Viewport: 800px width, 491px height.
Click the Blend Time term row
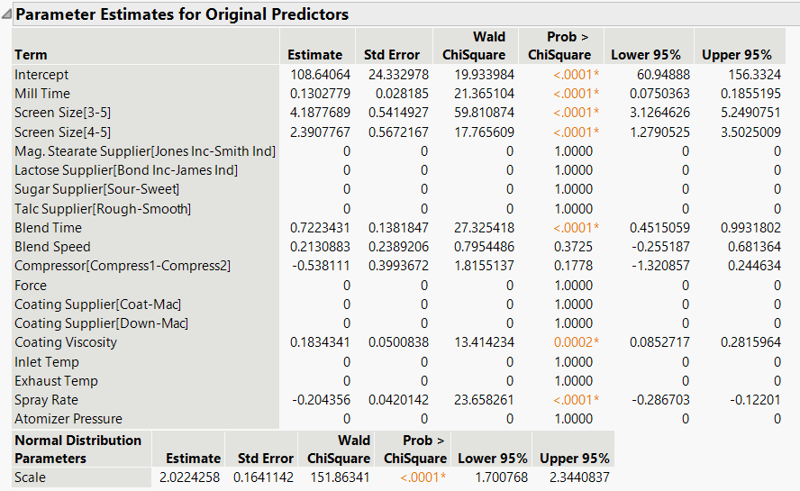[x=48, y=228]
